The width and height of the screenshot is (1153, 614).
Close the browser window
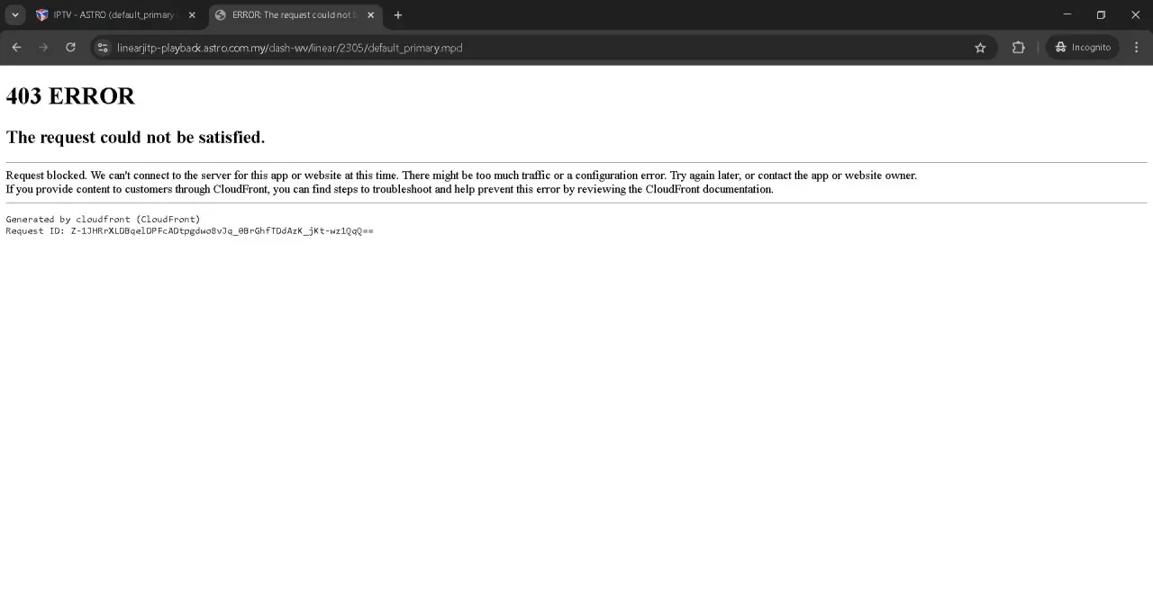click(1135, 14)
